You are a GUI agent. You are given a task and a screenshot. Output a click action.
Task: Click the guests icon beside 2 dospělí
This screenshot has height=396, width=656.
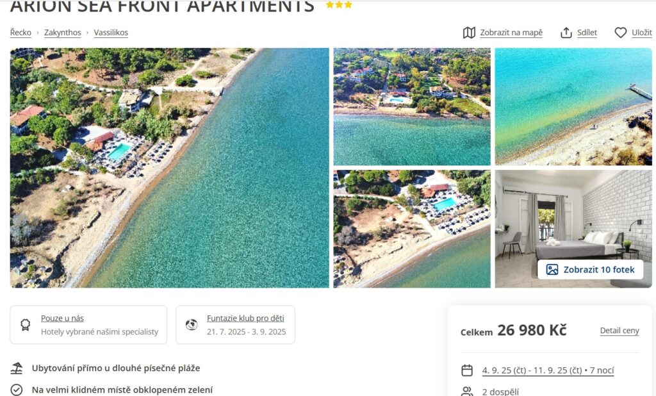click(x=467, y=392)
